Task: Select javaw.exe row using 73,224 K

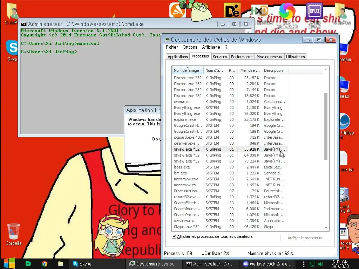Action: click(230, 161)
